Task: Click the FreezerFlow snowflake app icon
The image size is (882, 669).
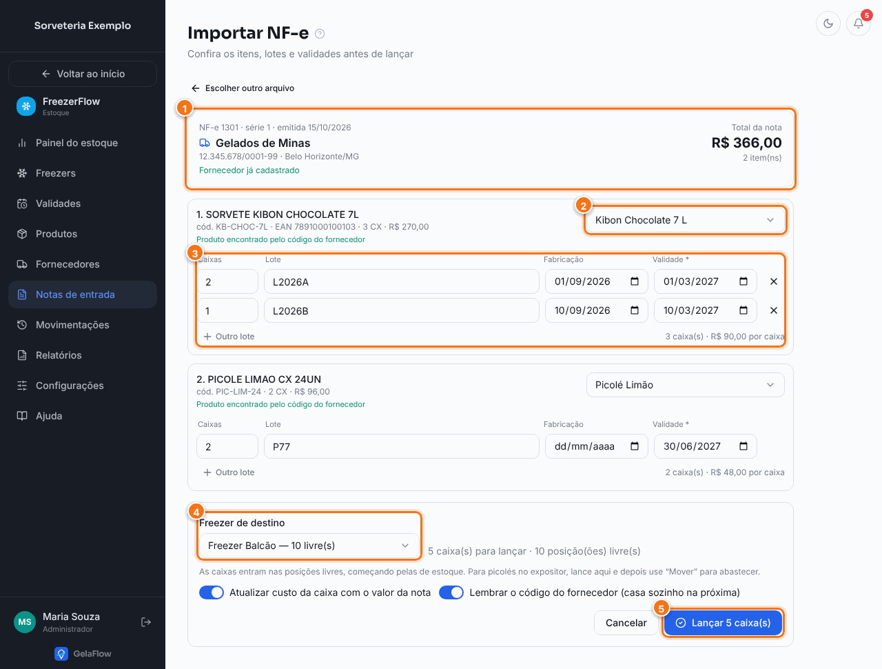Action: click(26, 106)
